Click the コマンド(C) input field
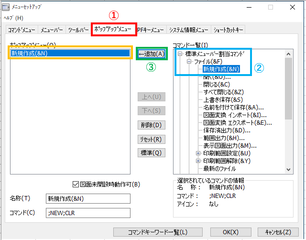Screen dimensions: 306x240 88,213
